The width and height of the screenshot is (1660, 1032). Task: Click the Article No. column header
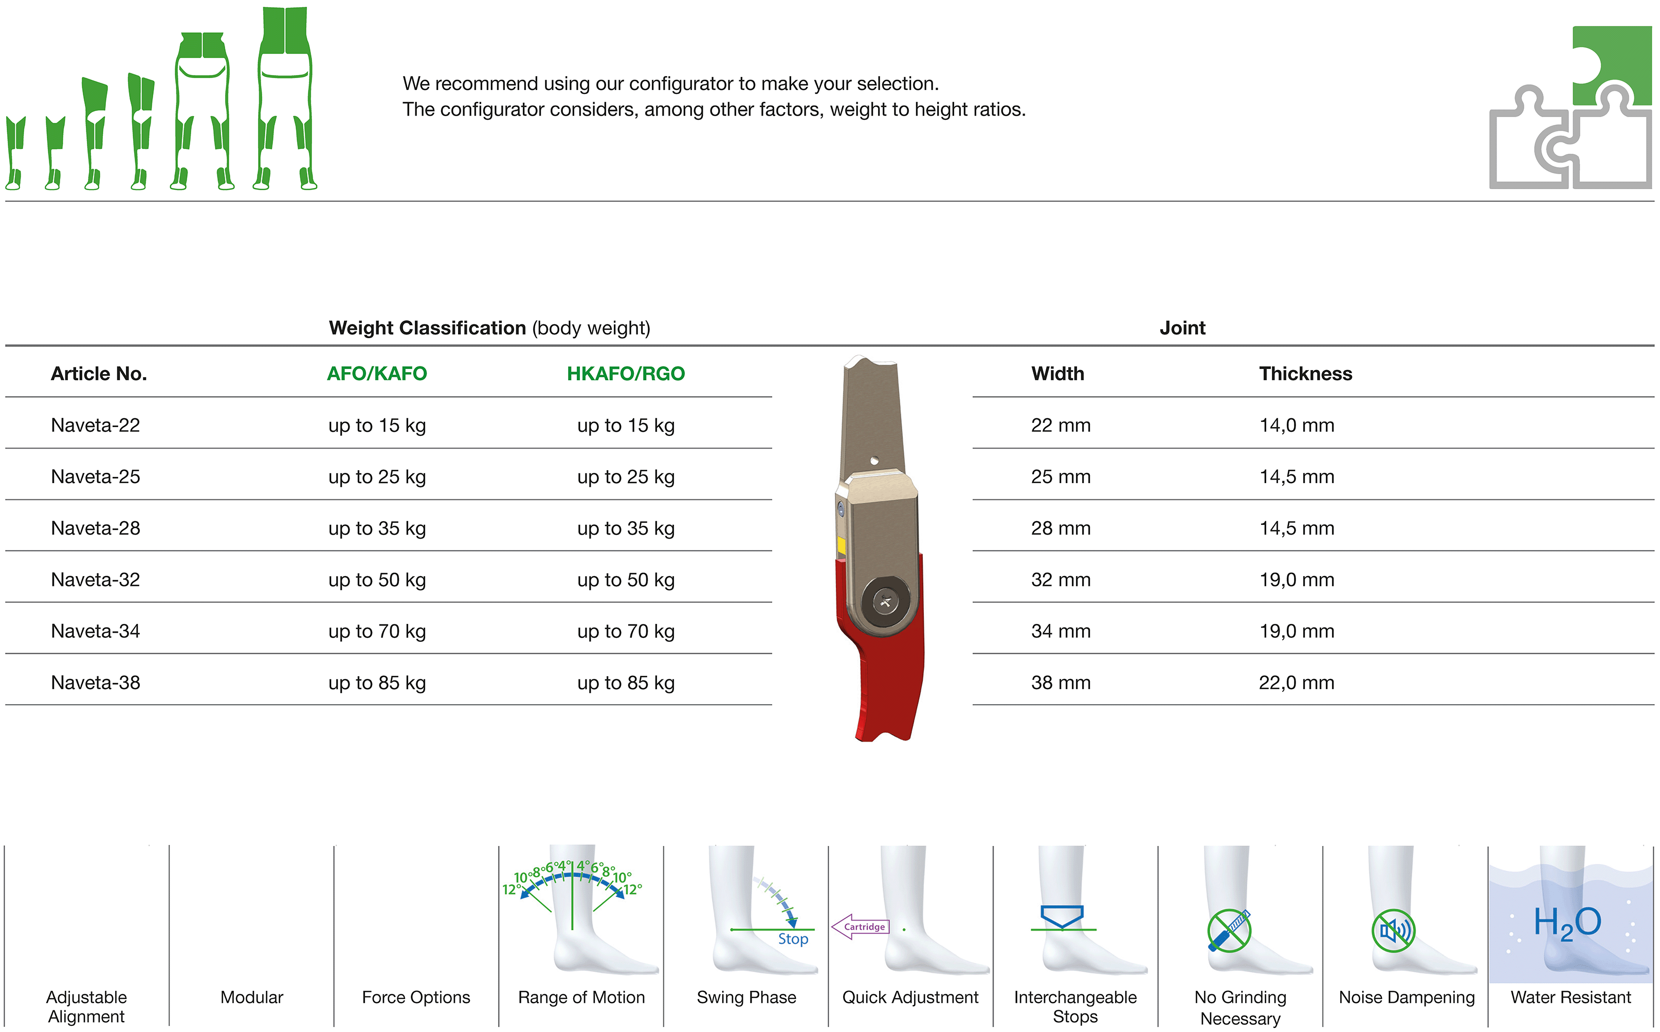(x=99, y=373)
